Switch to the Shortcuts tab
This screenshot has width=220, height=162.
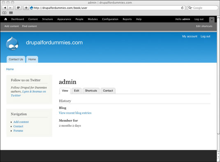tap(91, 91)
